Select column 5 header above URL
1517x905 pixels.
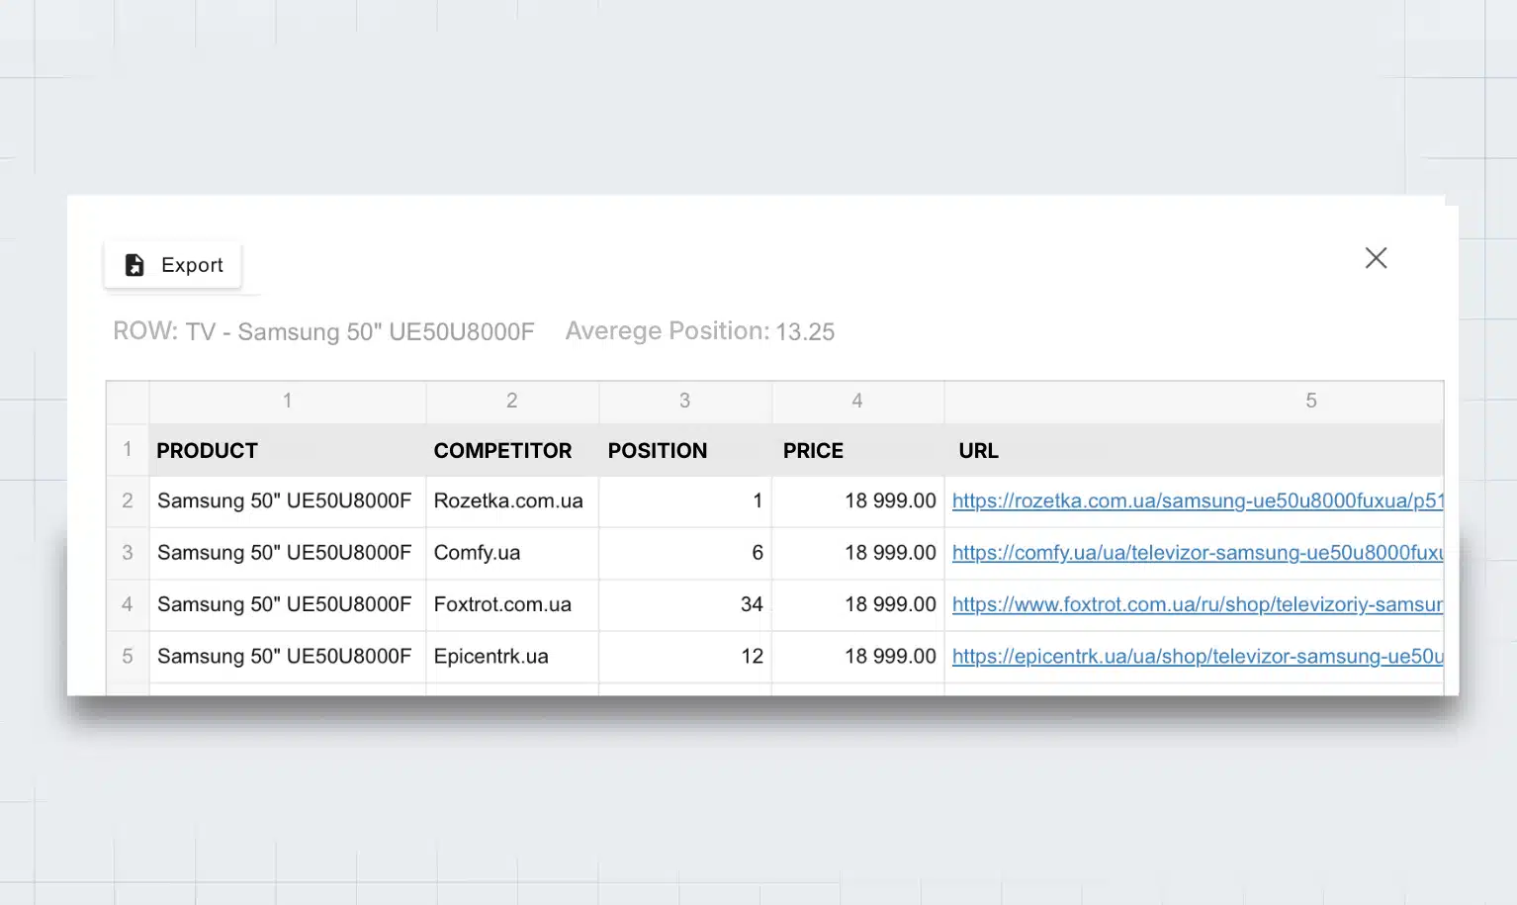(x=1310, y=401)
